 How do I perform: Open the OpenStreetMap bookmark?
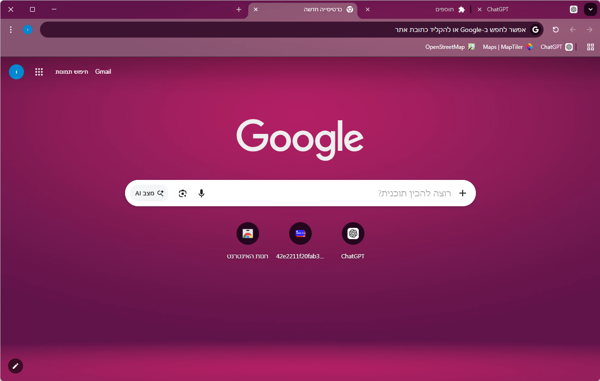point(450,47)
